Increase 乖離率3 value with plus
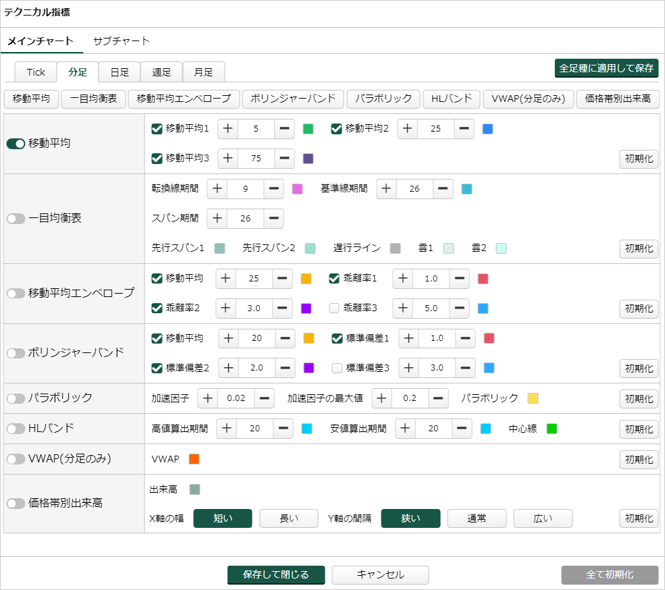 pyautogui.click(x=403, y=309)
